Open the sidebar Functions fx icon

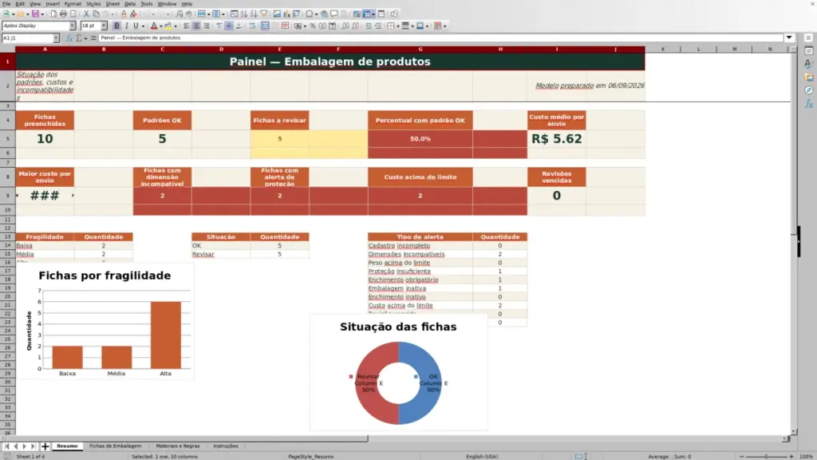coord(809,104)
